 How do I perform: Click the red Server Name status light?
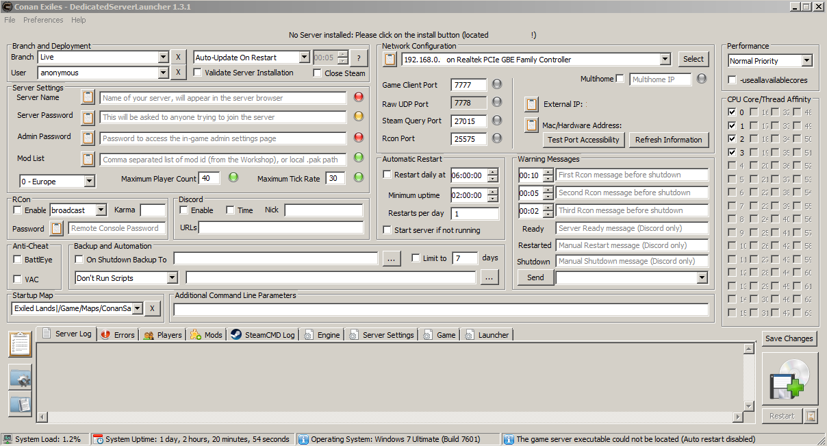point(359,97)
